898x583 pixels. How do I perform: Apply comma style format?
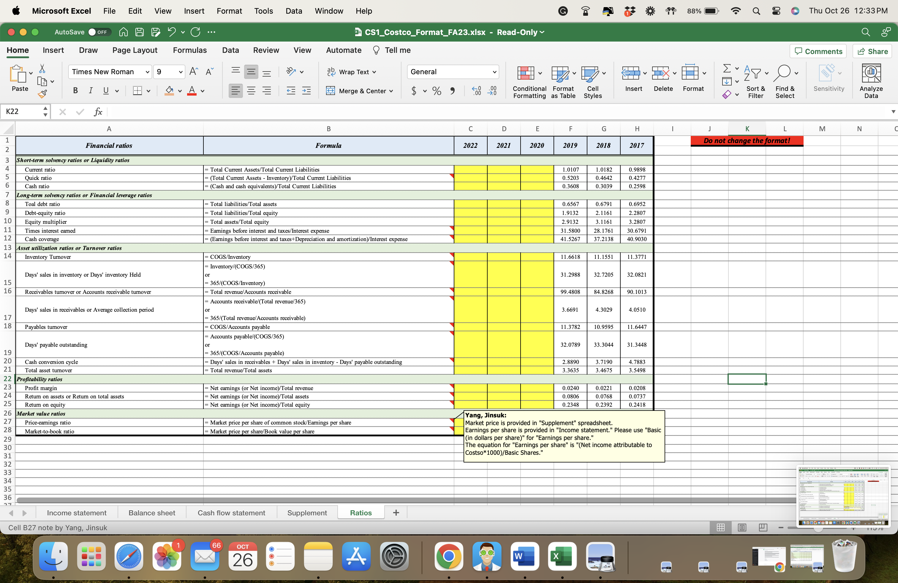click(452, 91)
